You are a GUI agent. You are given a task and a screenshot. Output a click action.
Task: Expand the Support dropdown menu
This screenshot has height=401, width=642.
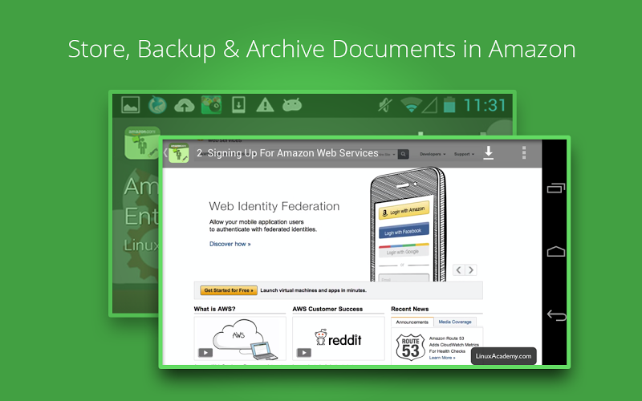464,154
